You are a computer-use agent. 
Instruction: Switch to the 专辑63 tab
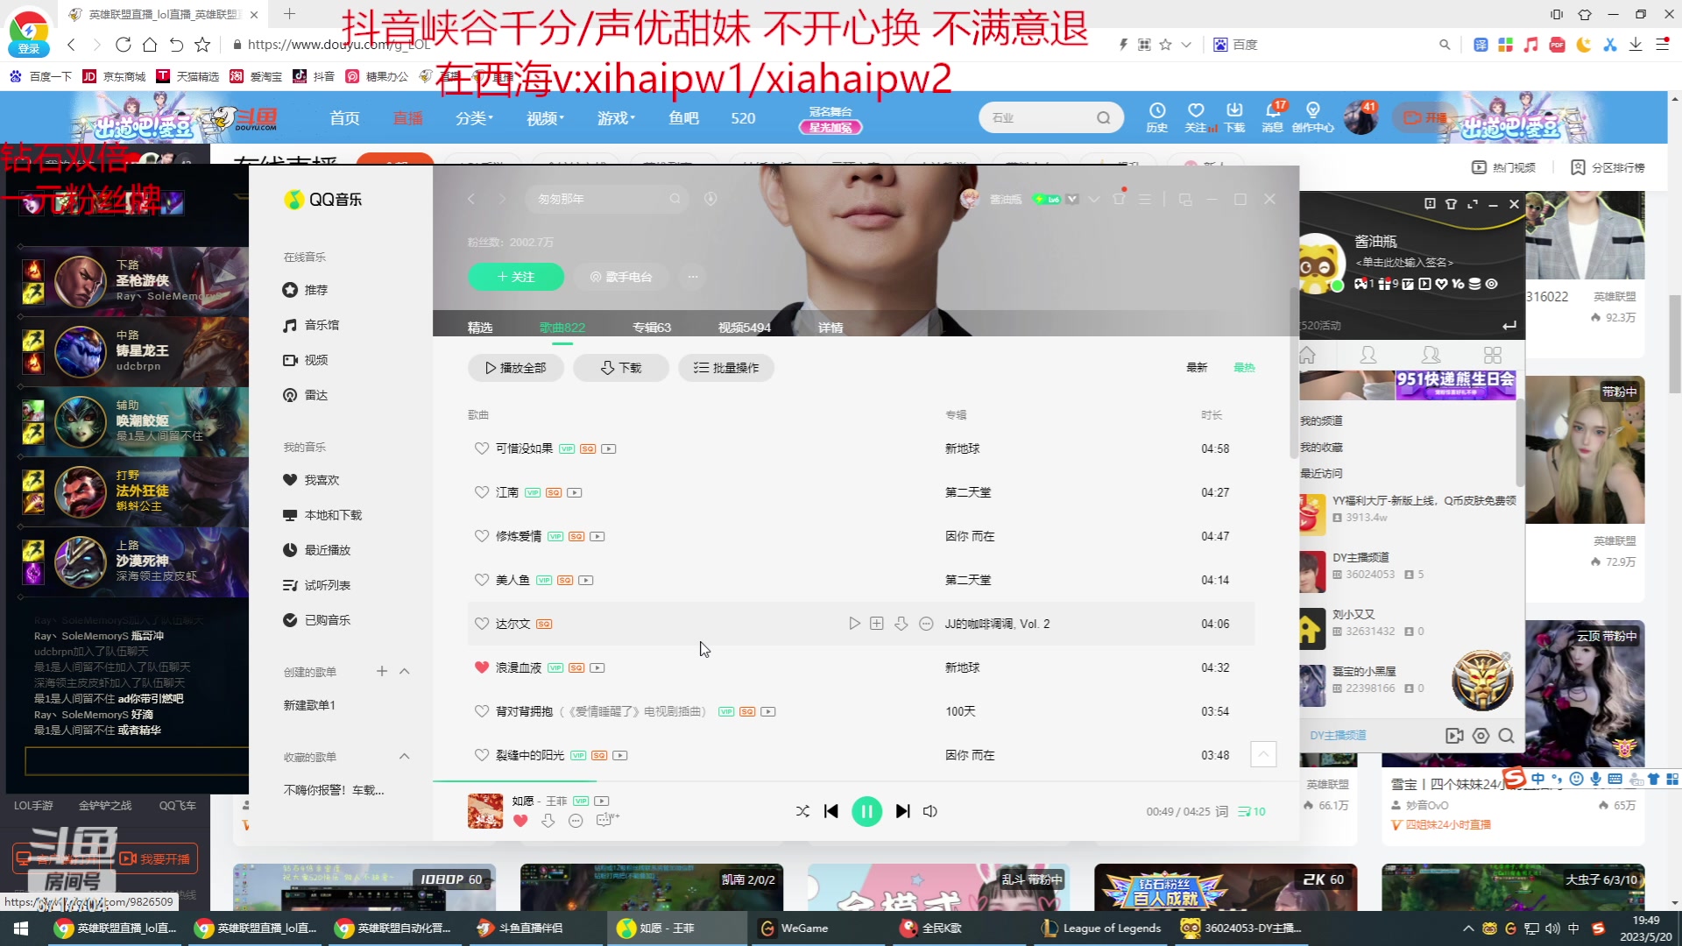pos(652,327)
